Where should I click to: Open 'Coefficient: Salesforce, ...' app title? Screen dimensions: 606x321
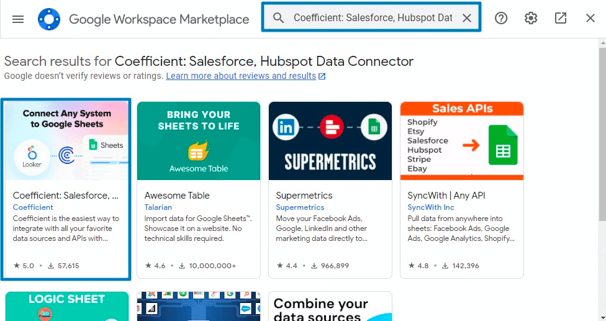click(66, 196)
